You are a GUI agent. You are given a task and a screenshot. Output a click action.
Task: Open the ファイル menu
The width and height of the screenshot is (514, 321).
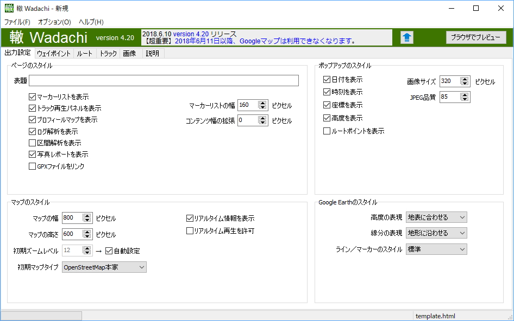(x=17, y=22)
